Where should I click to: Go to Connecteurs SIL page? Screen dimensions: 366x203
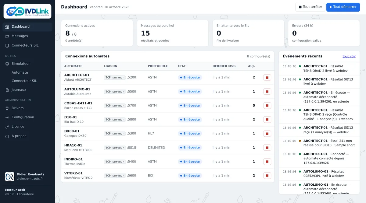click(x=27, y=46)
